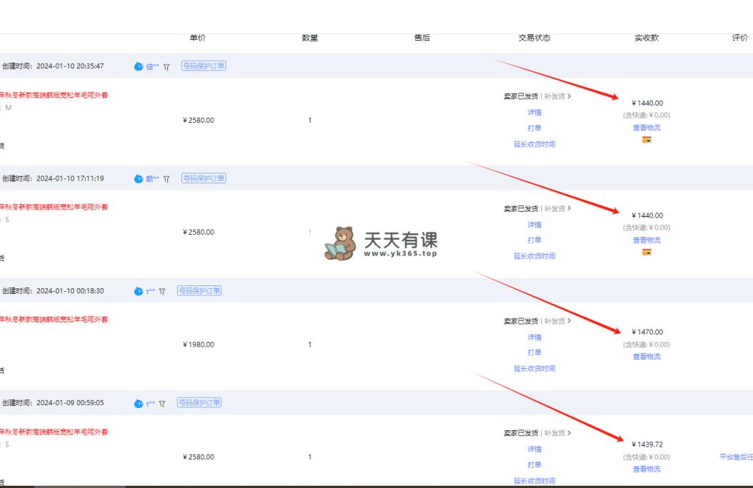The image size is (753, 488).
Task: Open 详情 for the 00:18:30 order
Action: pos(534,337)
